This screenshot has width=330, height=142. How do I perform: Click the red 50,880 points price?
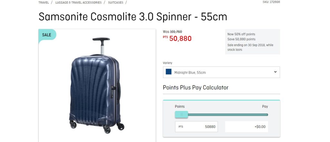180,39
